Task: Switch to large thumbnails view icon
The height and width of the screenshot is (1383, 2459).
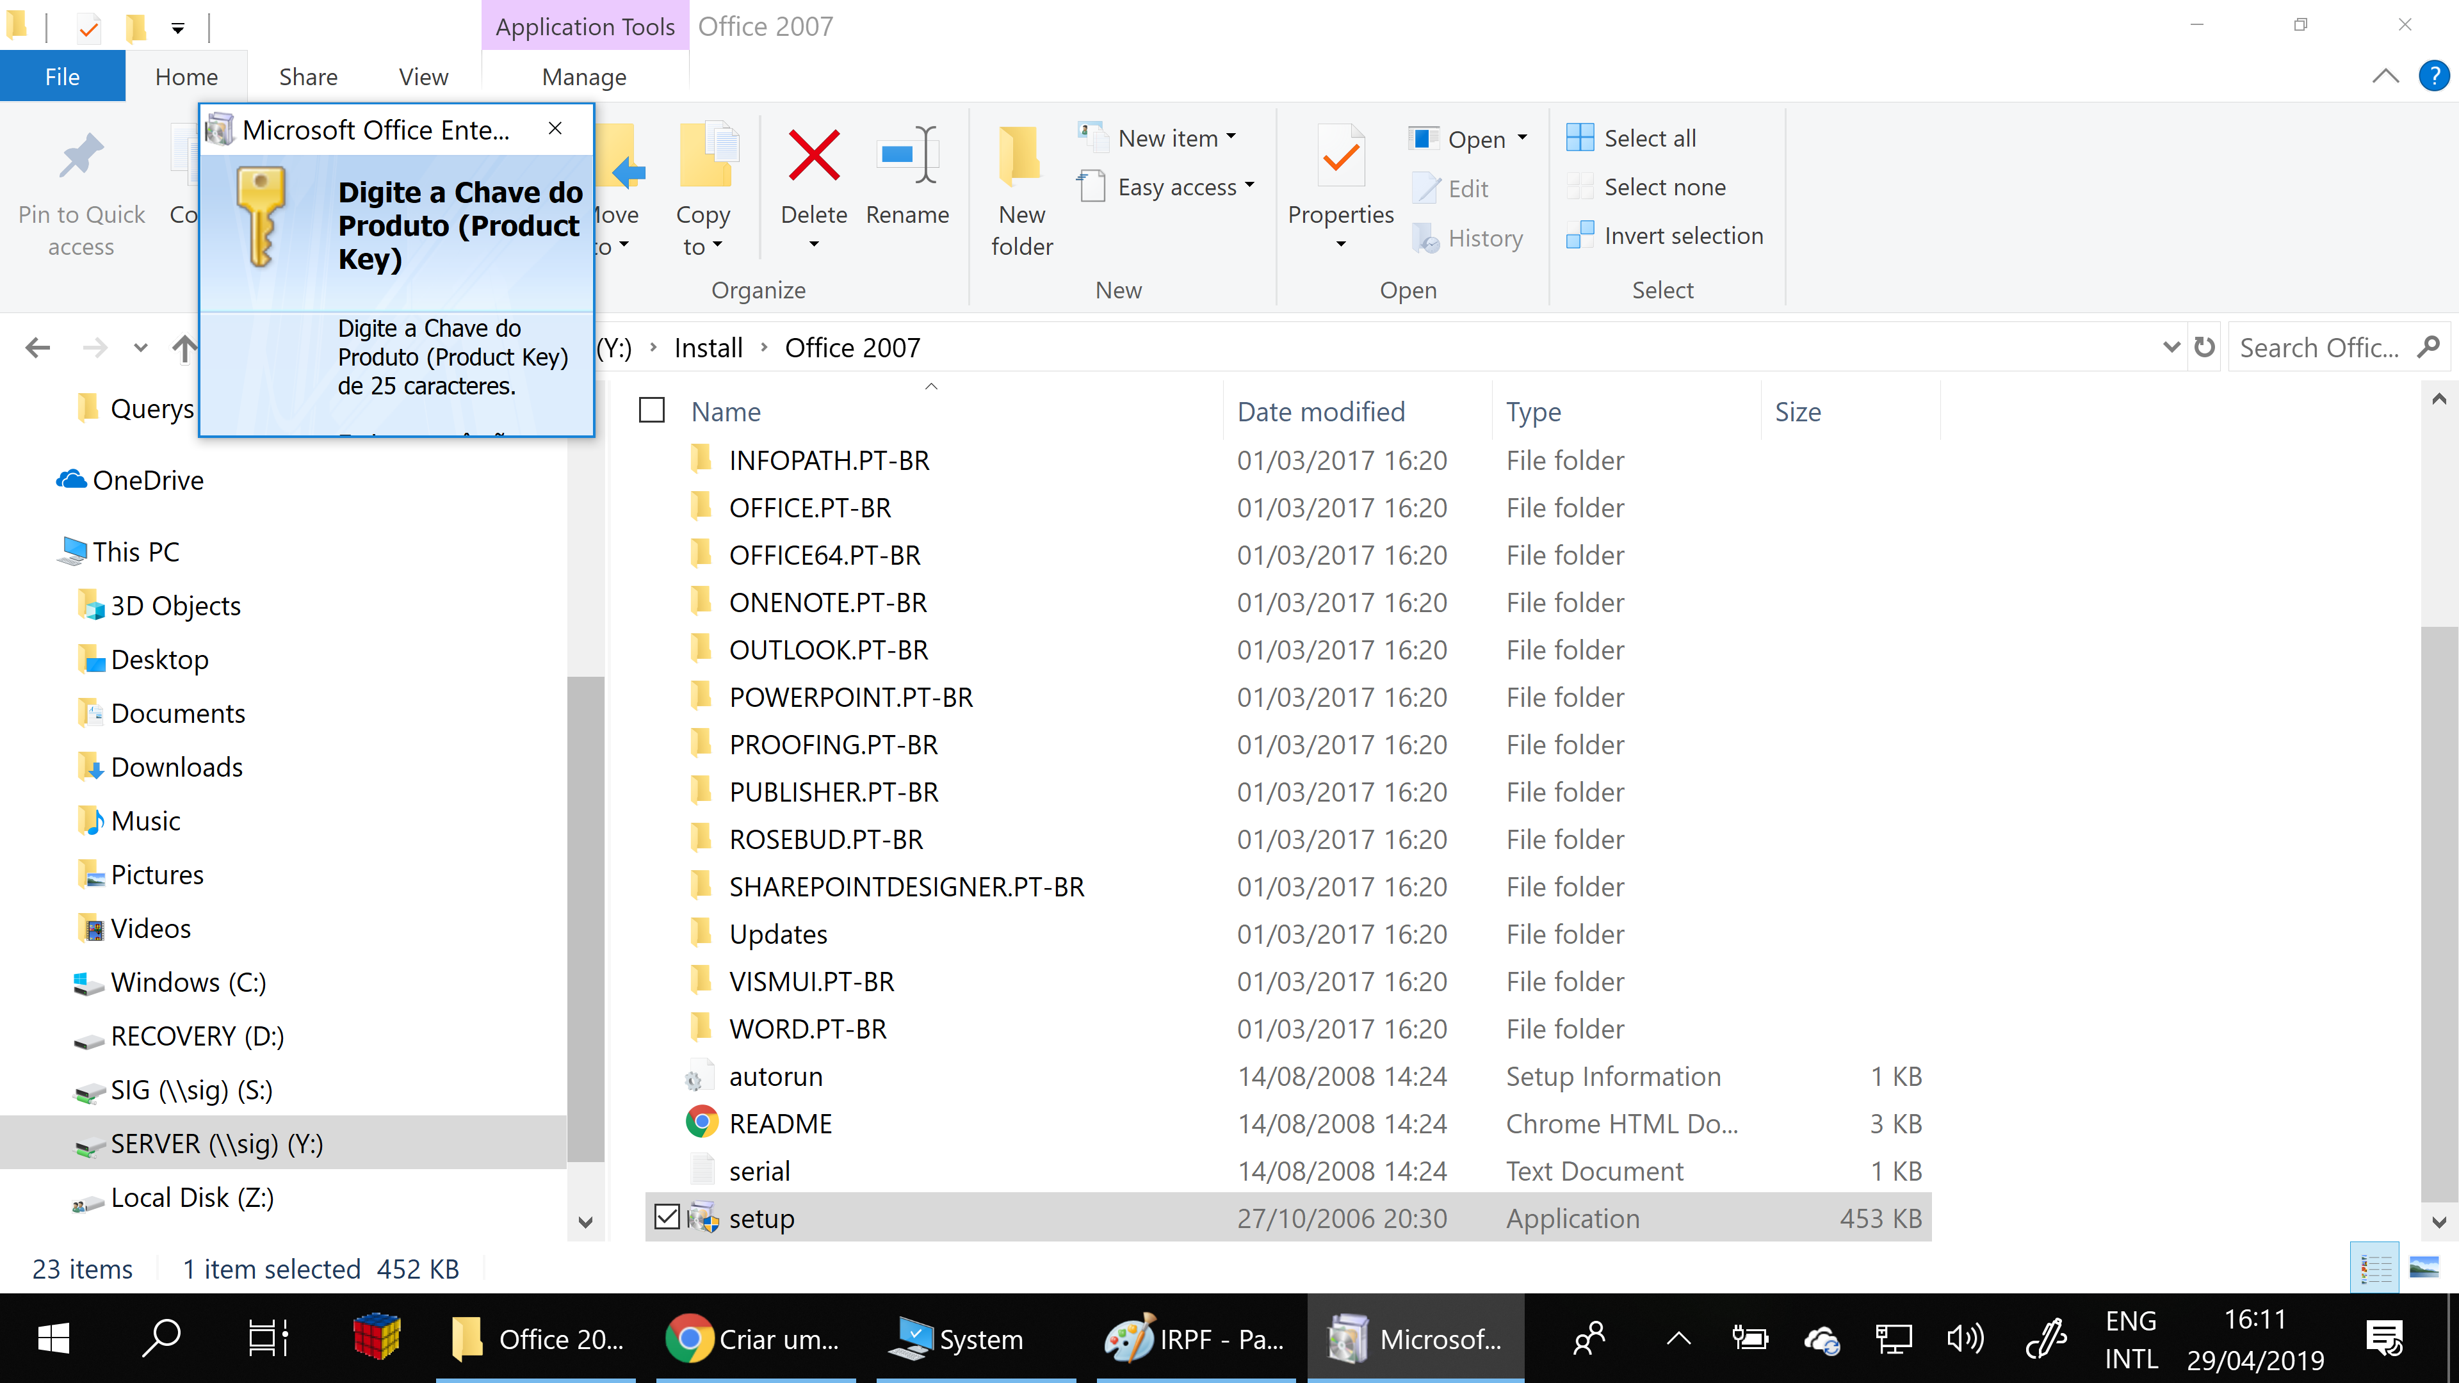Action: (2424, 1268)
